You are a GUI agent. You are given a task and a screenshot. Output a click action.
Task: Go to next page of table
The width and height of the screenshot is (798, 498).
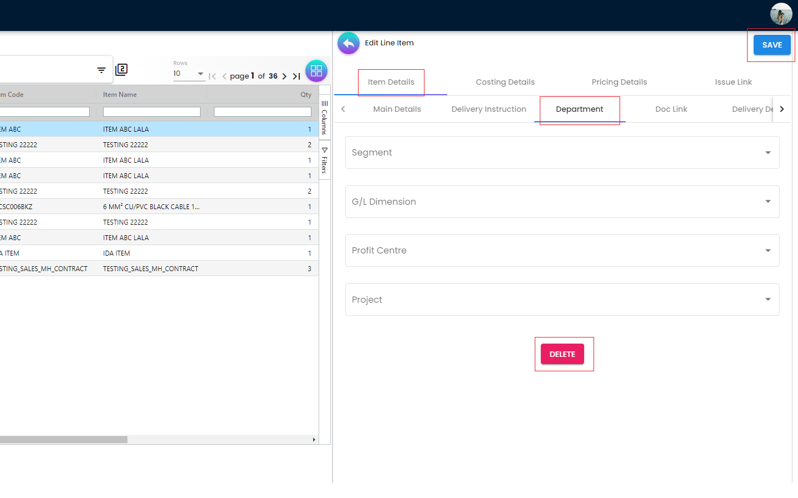[284, 76]
